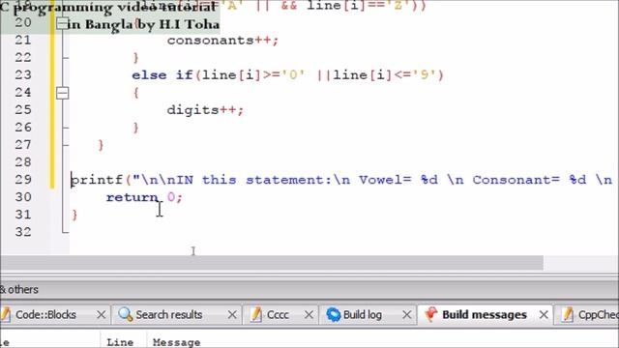Click on the consonants++; statement
The image size is (619, 348).
pyautogui.click(x=222, y=41)
